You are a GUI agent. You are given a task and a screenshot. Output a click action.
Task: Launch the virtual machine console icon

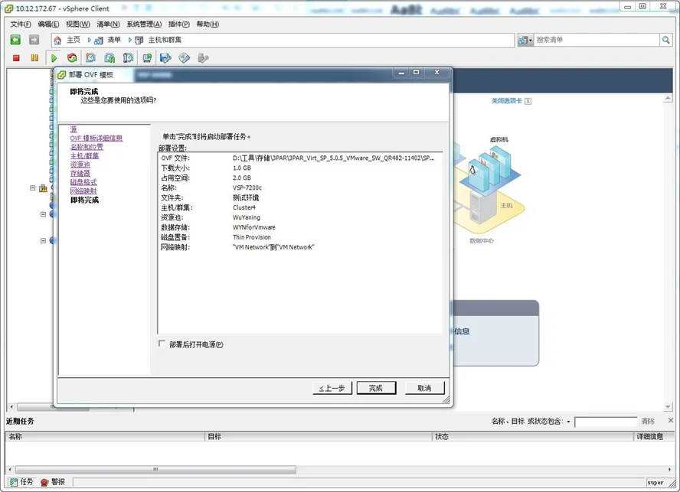coord(148,57)
